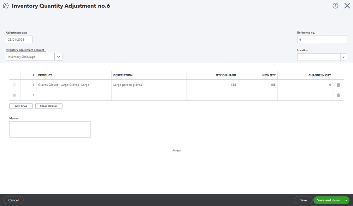Viewport: 353px width, 206px height.
Task: Click row number 1 cell
Action: tap(28, 85)
